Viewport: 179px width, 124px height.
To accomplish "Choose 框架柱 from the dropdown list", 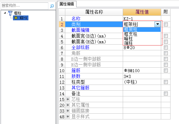I will [142, 29].
